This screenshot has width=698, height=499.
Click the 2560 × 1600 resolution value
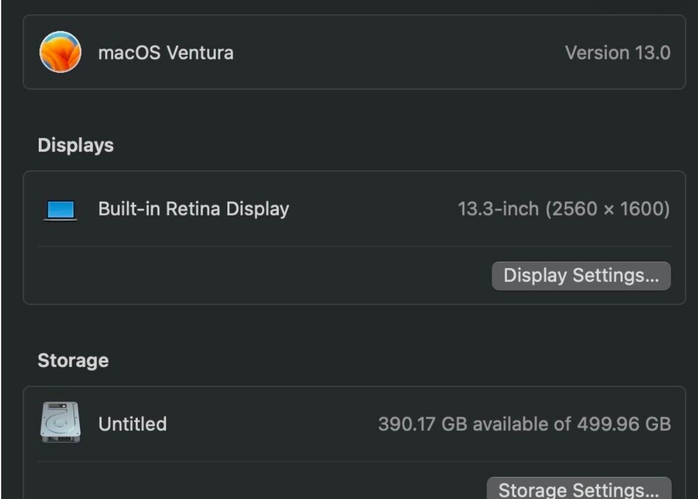pos(609,209)
